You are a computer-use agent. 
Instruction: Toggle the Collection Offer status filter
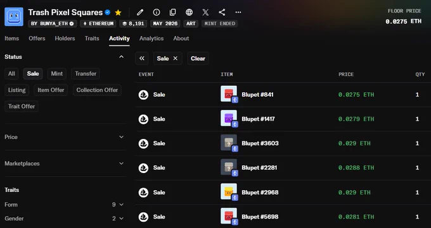97,90
